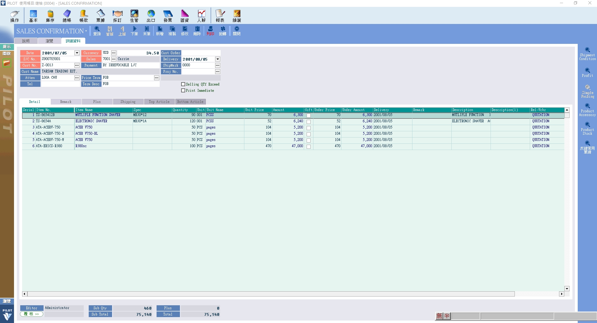Expand the Delivery date dropdown
597x323 pixels.
(x=218, y=59)
